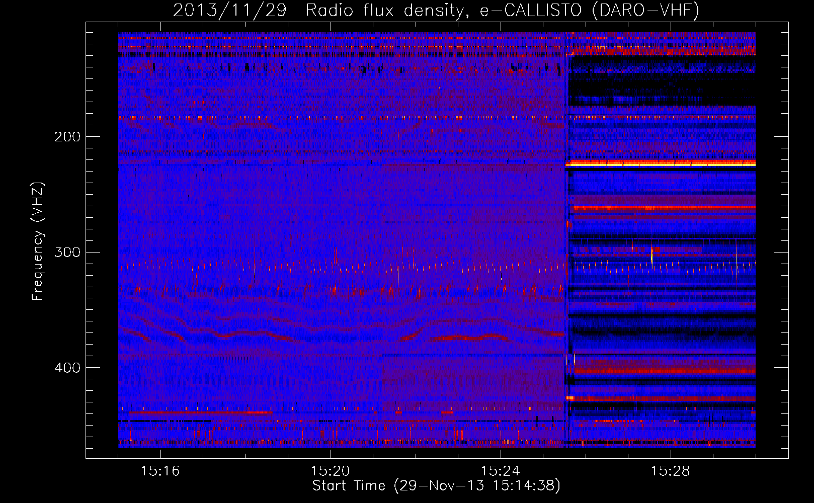This screenshot has height=503, width=814.
Task: Click the 'Frequency (MHZ)' axis title
Action: pyautogui.click(x=38, y=241)
